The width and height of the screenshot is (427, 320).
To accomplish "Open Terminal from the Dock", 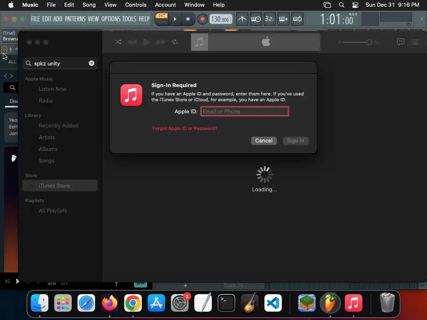I will pos(226,303).
